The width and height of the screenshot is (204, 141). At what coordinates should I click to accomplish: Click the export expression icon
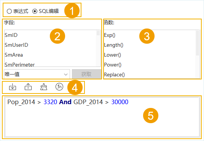coord(28,87)
